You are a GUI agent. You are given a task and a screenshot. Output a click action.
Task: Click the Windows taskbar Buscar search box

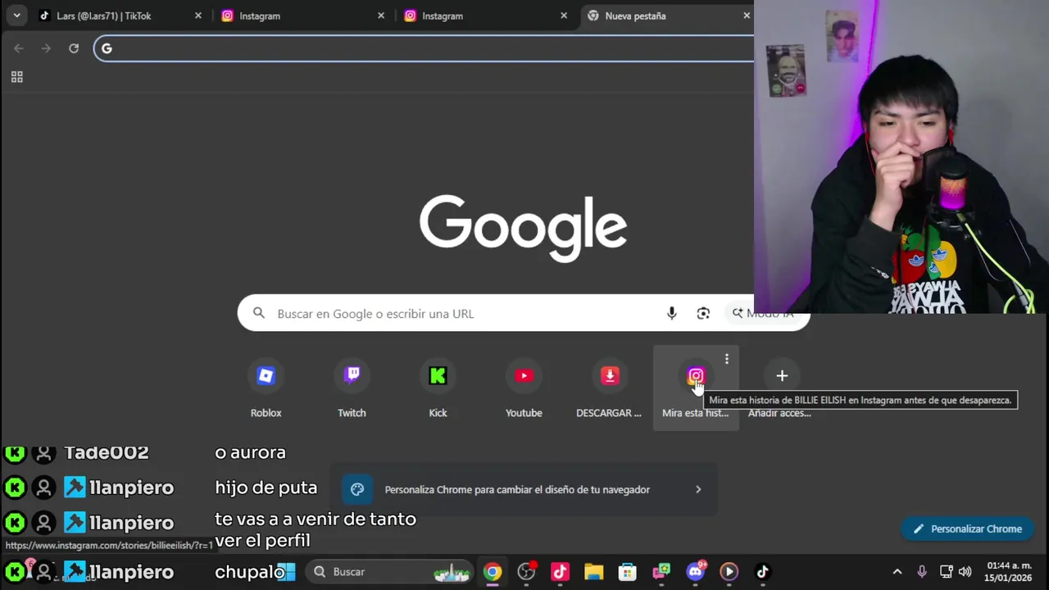click(x=389, y=571)
